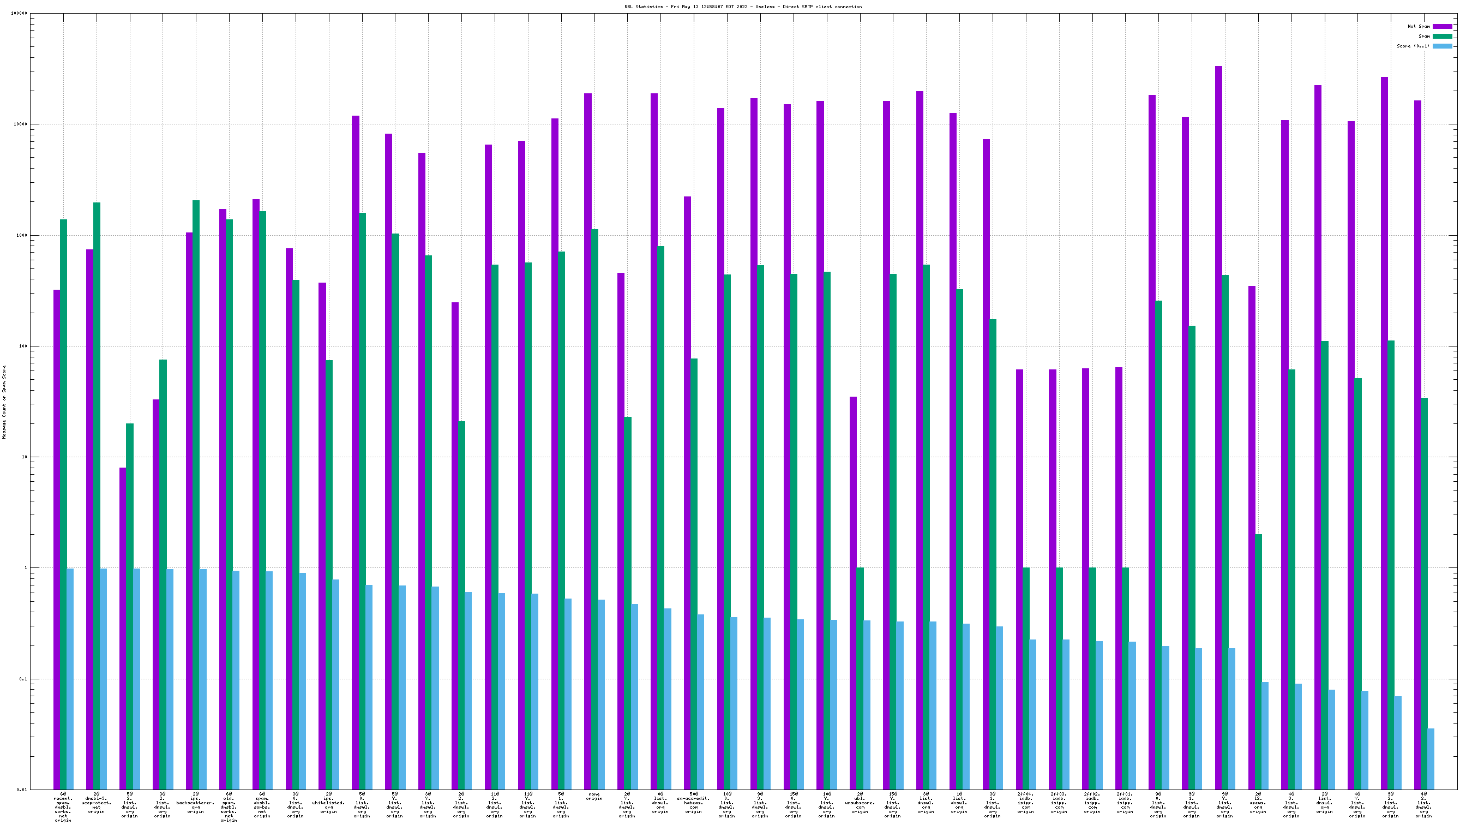Viewport: 1466px width, 825px height.
Task: Click the blue Score (0..1) legend swatch
Action: coord(1442,46)
